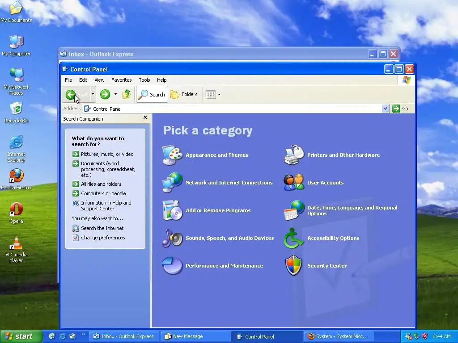
Task: Click the Date, Time, Language calendar icon
Action: click(x=294, y=210)
